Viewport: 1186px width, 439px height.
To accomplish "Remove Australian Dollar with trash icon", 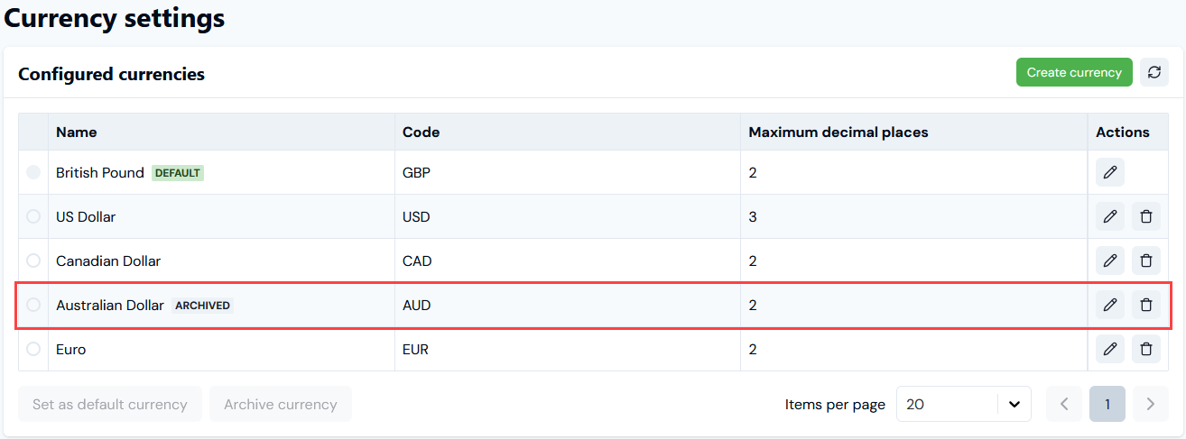I will tap(1146, 305).
